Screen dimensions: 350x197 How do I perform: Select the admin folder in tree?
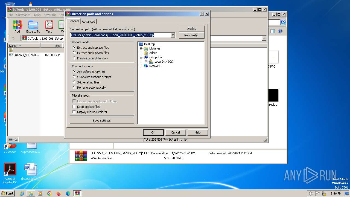coord(153,53)
